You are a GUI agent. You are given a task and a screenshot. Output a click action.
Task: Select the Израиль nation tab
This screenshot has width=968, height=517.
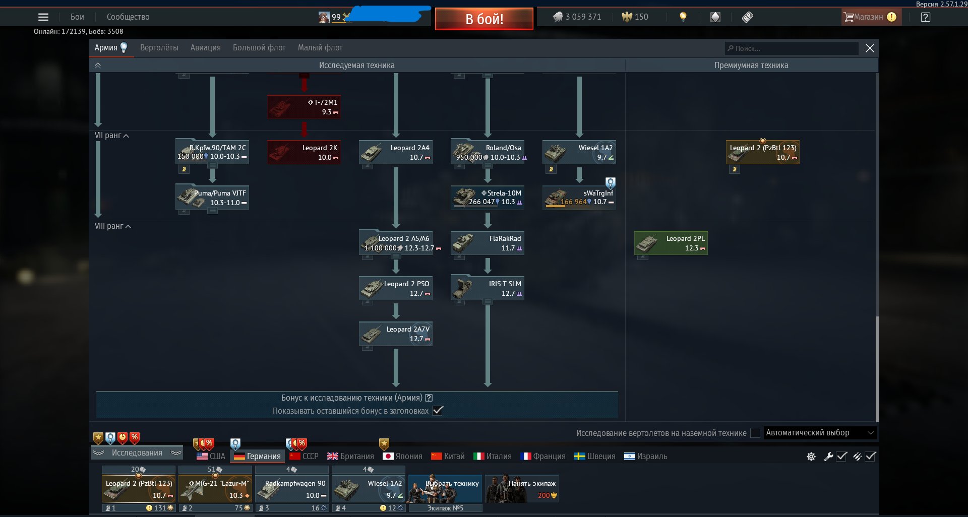(x=645, y=456)
